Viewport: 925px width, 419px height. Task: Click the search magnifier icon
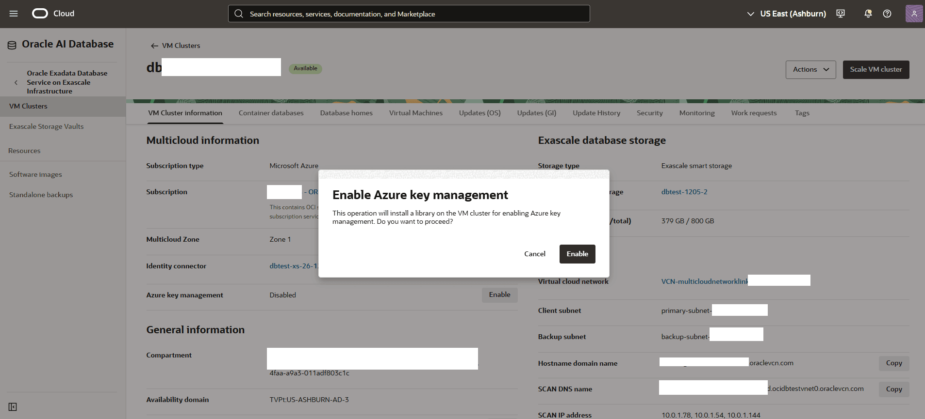(239, 14)
